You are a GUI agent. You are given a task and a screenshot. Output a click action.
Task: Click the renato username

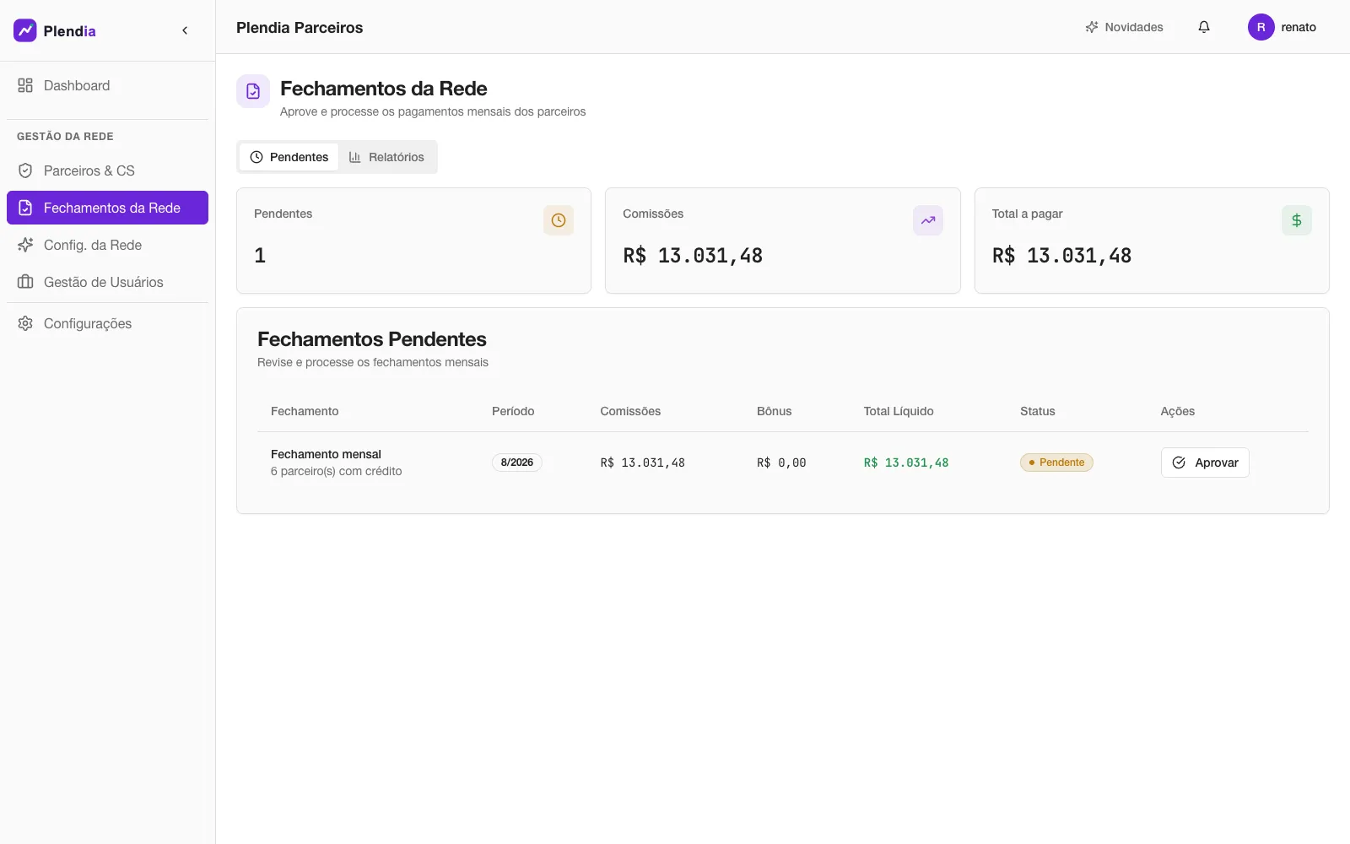point(1299,27)
